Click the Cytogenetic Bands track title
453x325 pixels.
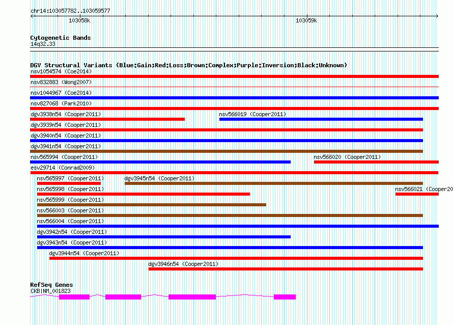[x=61, y=38]
